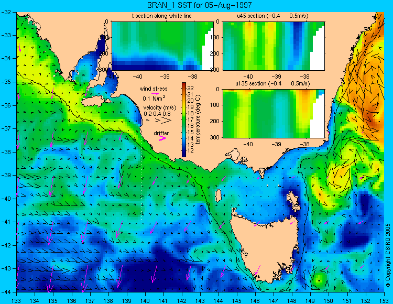
Task: Click depth label 200 on the u45 section
Action: (215, 53)
